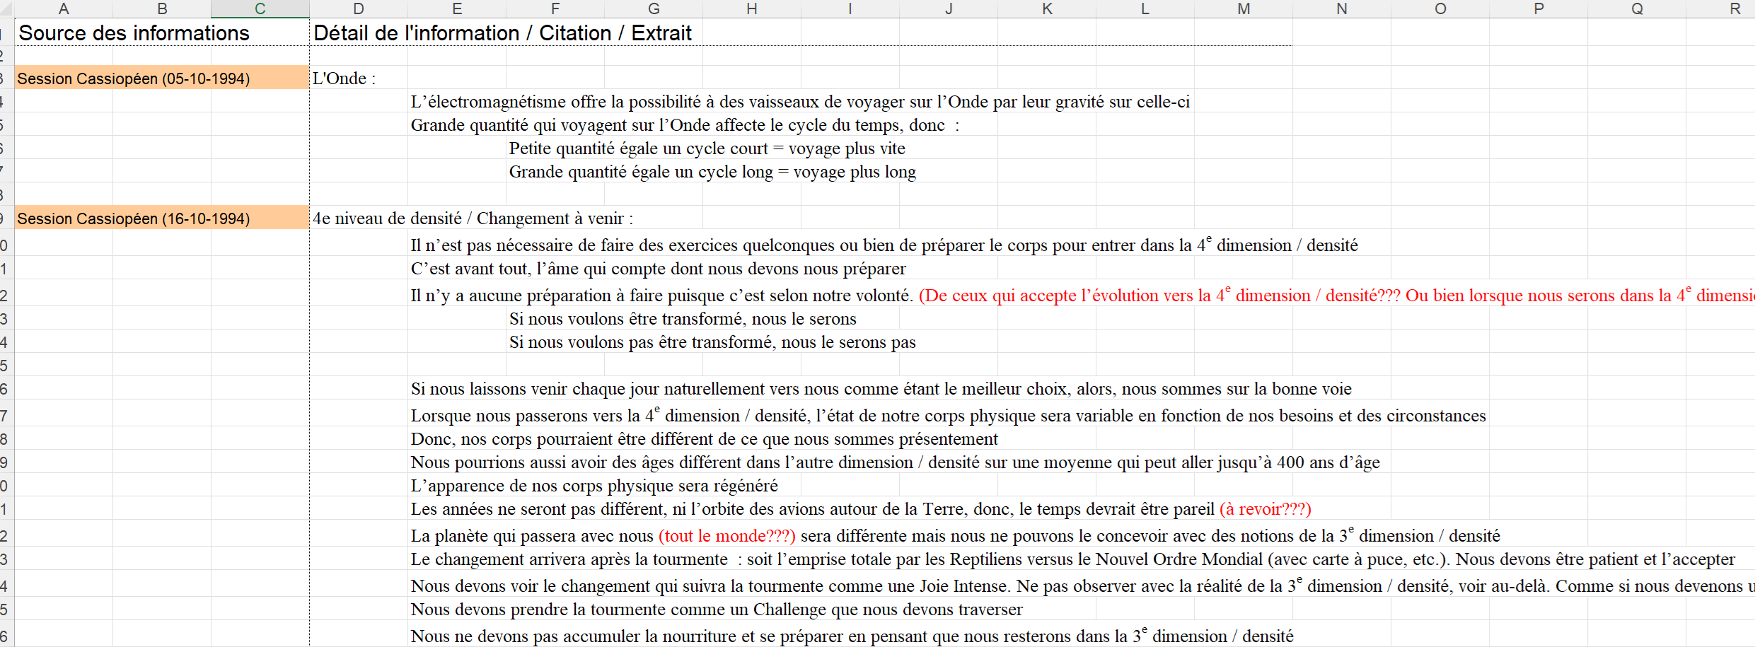Viewport: 1755px width, 647px height.
Task: Select the '4e niveau de densité / Changement à venir' cell
Action: (x=473, y=218)
